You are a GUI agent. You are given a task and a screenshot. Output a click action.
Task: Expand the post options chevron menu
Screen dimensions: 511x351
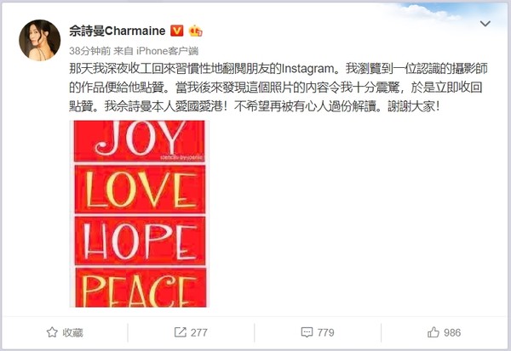pos(485,24)
